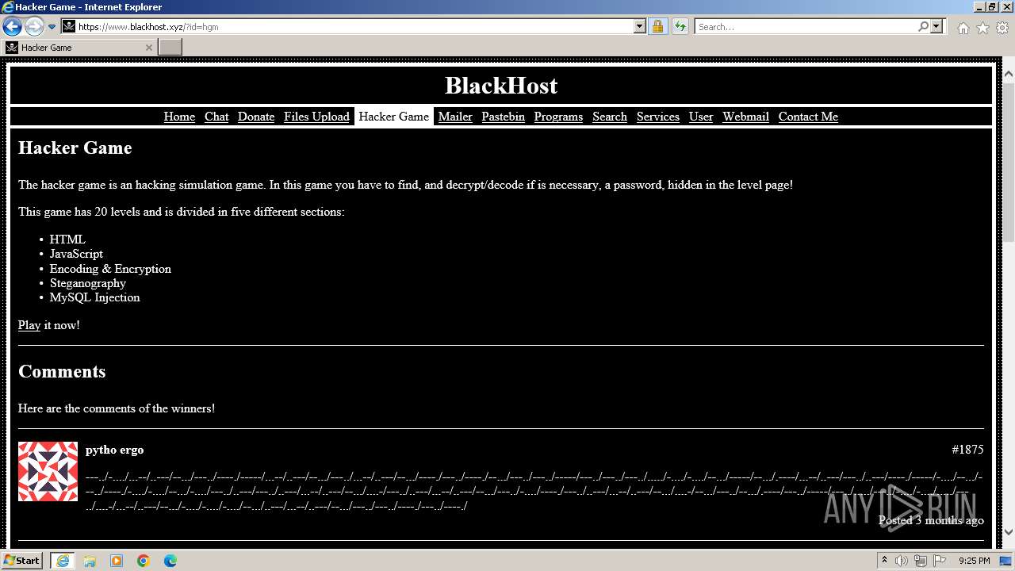Go to the Chat page

[216, 117]
